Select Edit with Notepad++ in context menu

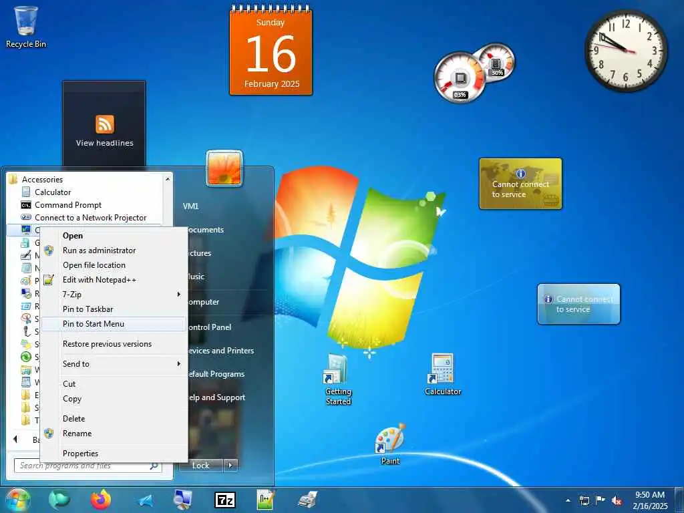[x=114, y=280]
